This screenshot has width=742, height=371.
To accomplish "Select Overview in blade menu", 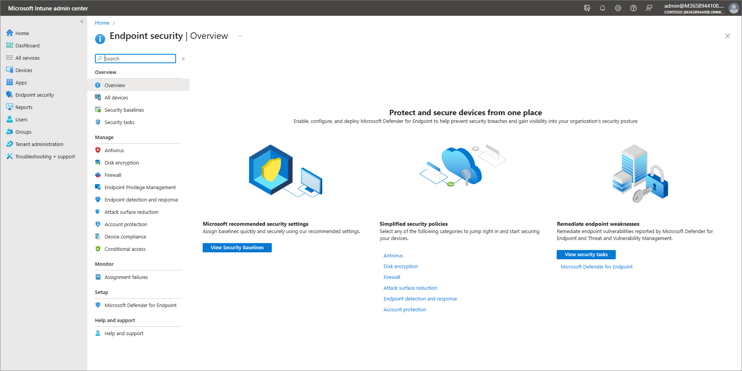I will pyautogui.click(x=139, y=85).
